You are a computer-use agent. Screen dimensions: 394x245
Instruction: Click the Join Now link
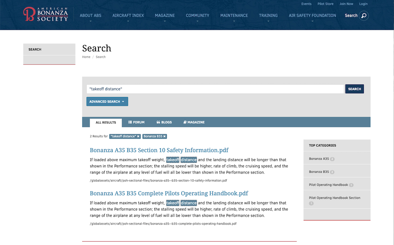pos(346,4)
